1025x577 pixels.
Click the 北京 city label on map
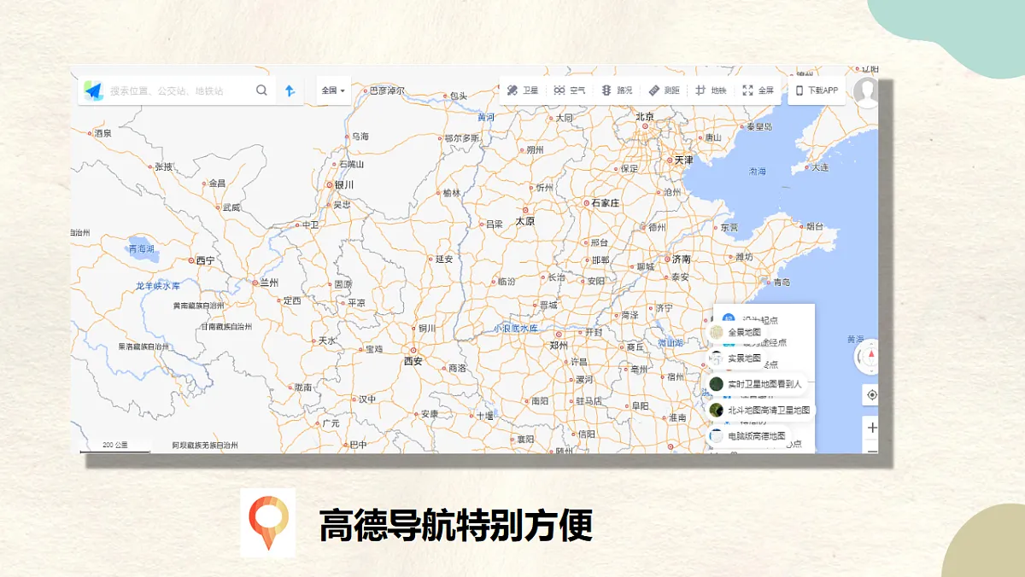644,117
